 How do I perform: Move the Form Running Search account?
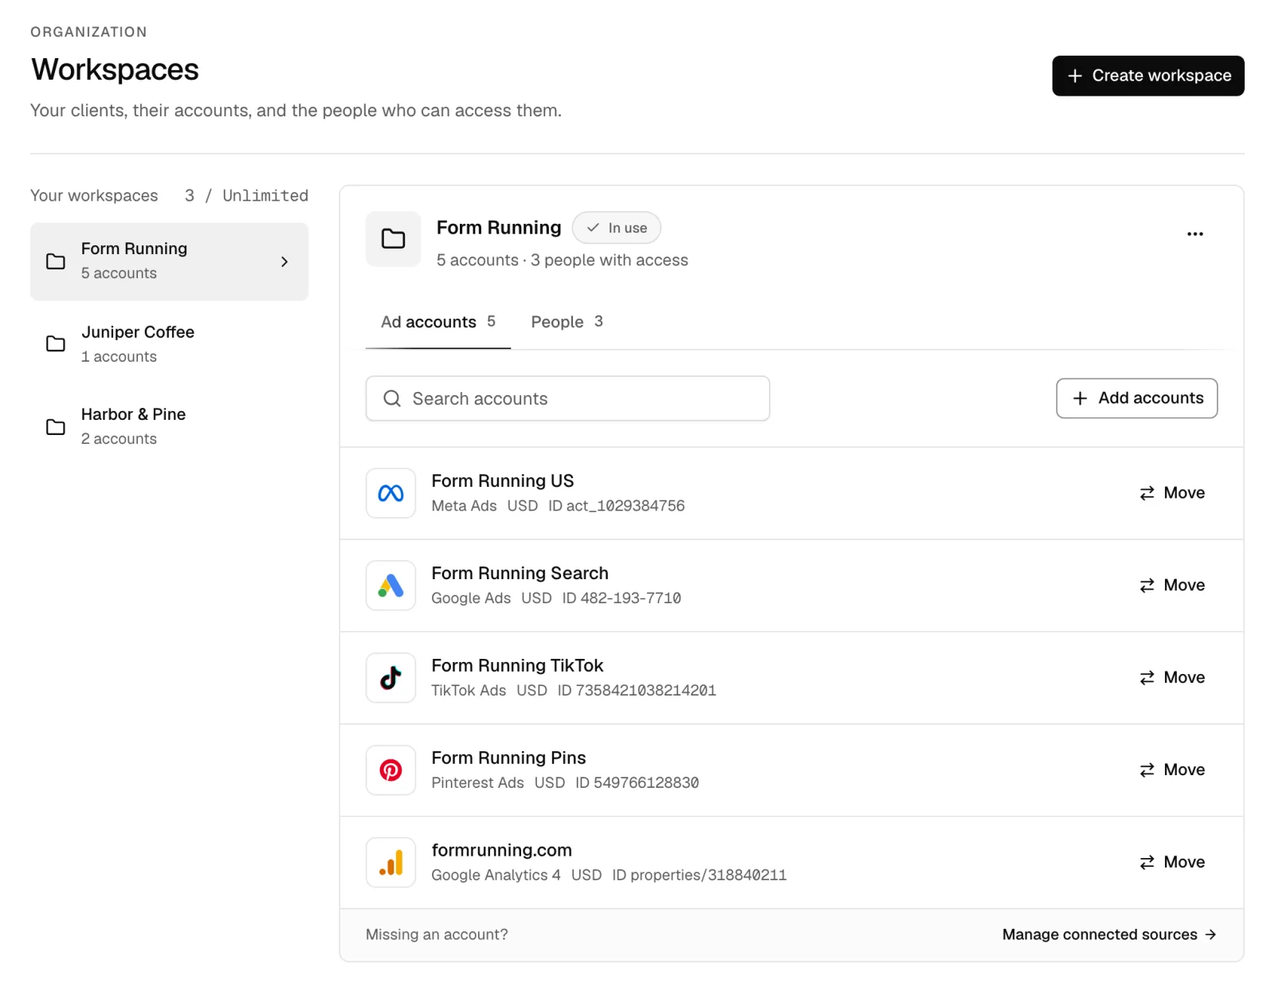point(1172,586)
